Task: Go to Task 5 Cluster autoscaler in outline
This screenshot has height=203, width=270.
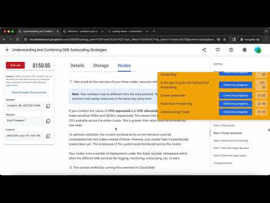Action: point(228,133)
